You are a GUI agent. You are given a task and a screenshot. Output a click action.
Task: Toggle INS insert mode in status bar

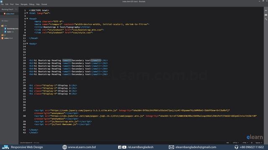(x=228, y=142)
